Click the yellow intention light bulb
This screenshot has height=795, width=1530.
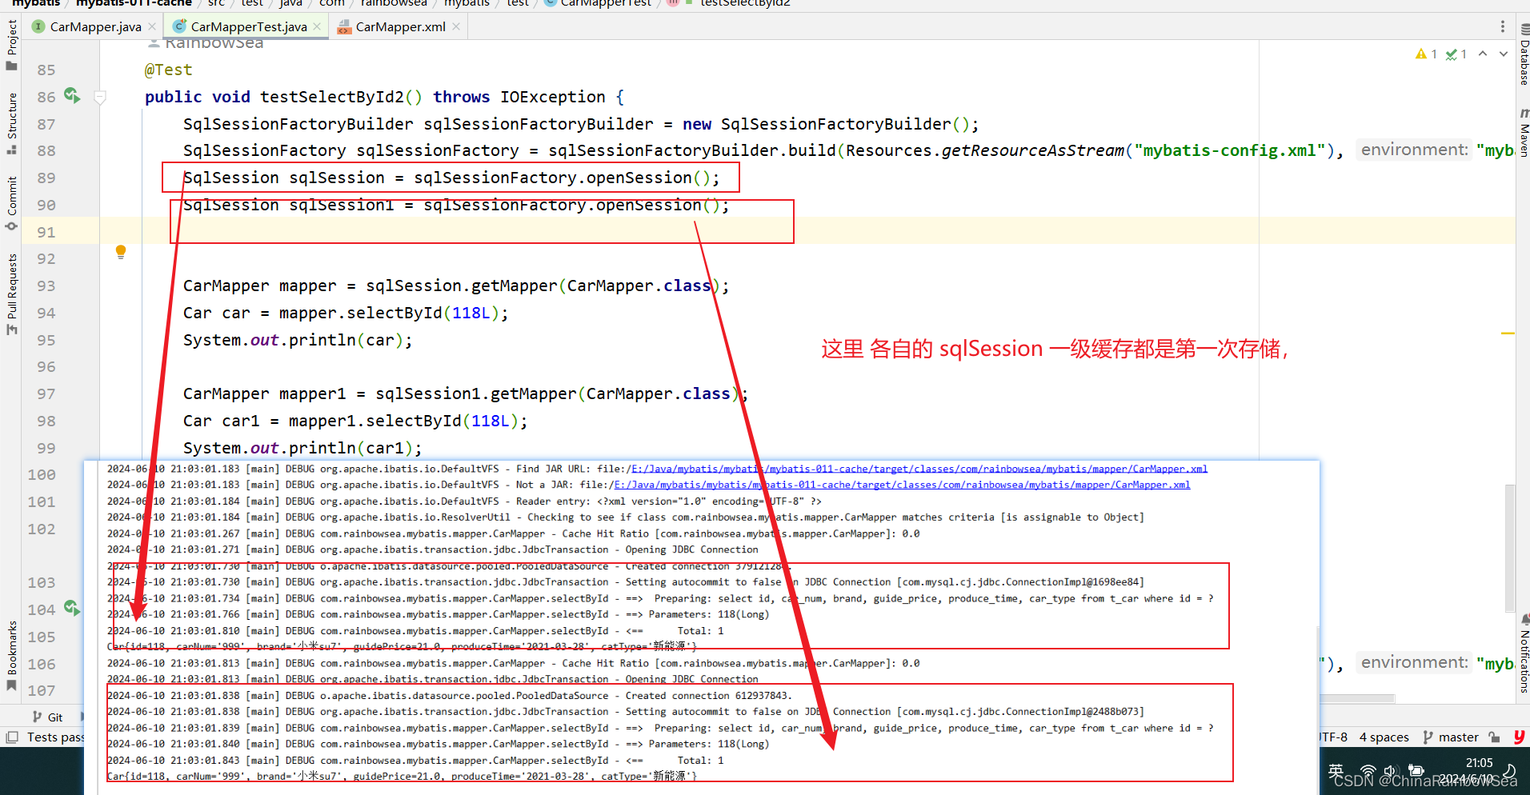[121, 252]
